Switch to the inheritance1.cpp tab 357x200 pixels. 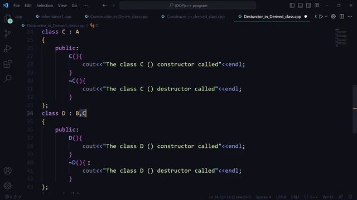[x=54, y=17]
